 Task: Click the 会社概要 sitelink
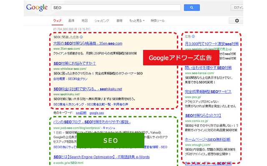(59, 79)
